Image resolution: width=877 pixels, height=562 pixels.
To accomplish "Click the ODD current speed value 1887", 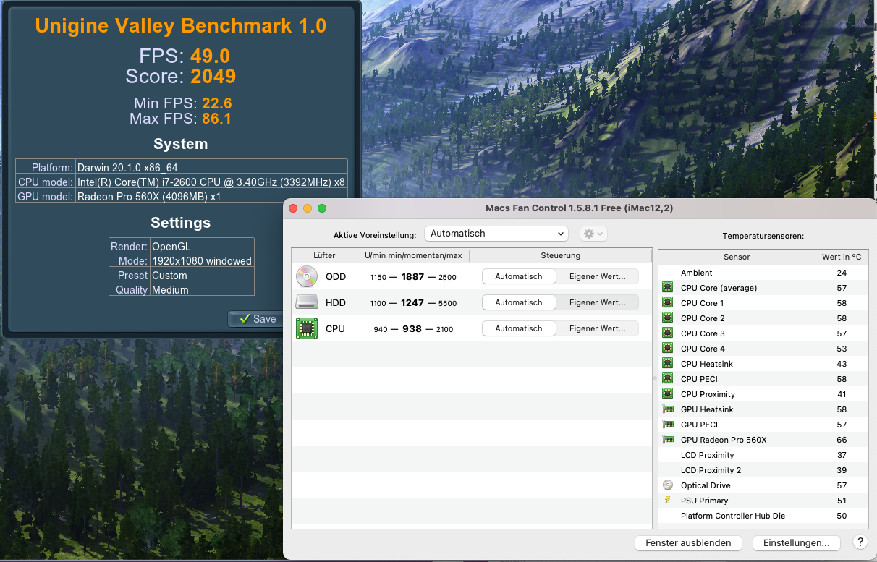I will [x=412, y=277].
